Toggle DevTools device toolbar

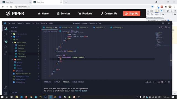point(152,11)
